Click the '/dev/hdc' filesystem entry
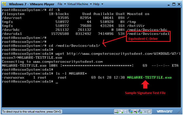Viewport: 183px width, 115px height. click(x=11, y=30)
